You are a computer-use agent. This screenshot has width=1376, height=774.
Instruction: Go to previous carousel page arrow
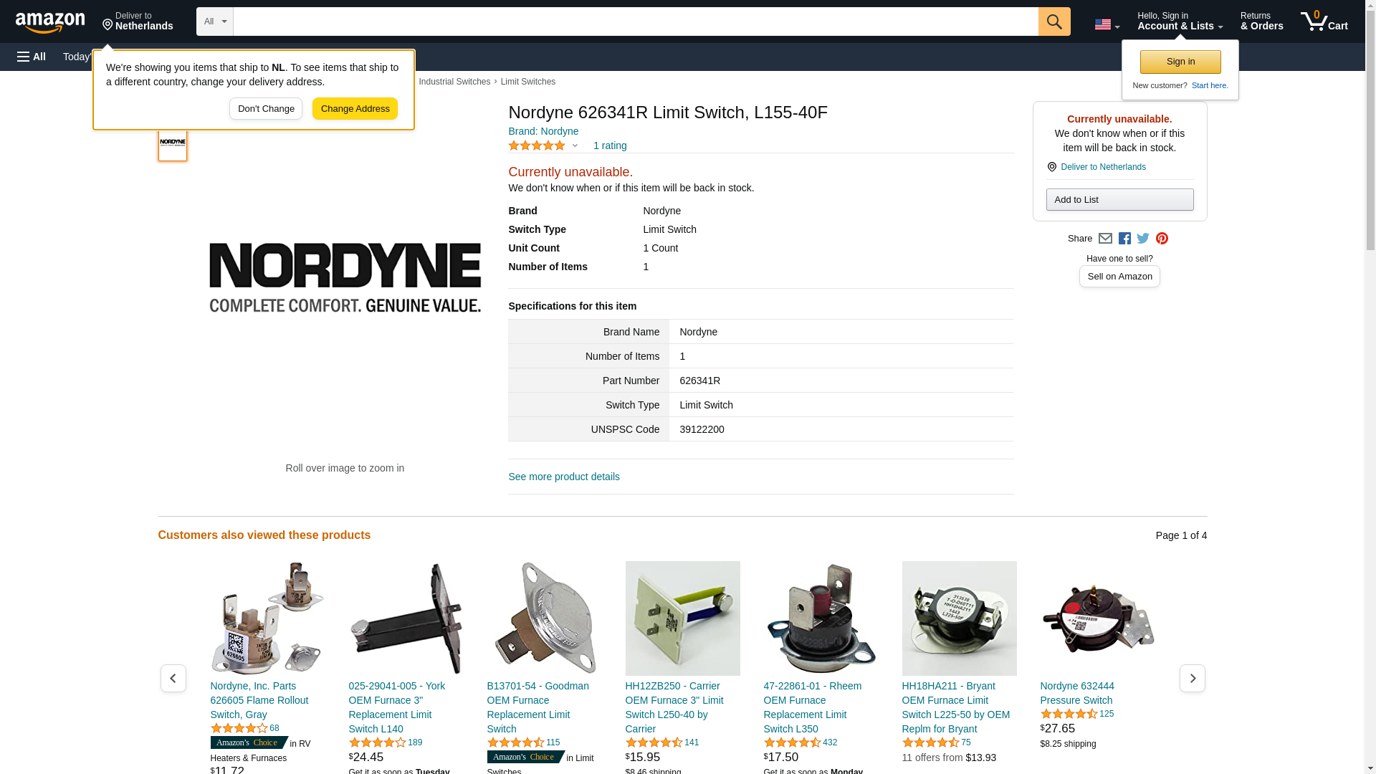coord(173,678)
